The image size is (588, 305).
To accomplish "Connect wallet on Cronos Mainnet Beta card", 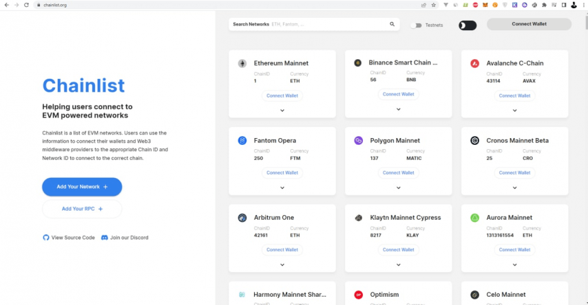I will point(514,173).
